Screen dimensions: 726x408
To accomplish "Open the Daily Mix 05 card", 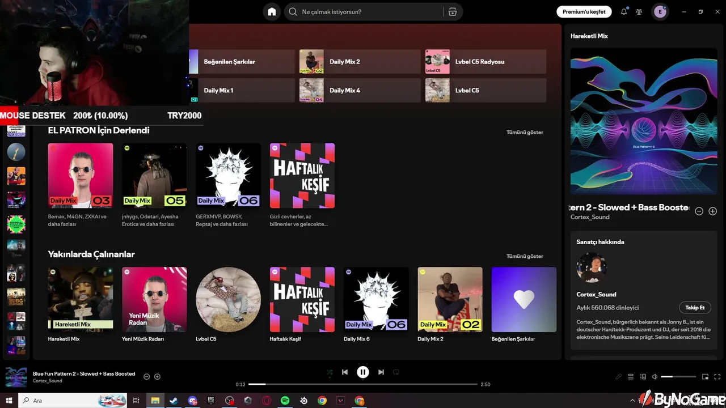I will click(154, 185).
